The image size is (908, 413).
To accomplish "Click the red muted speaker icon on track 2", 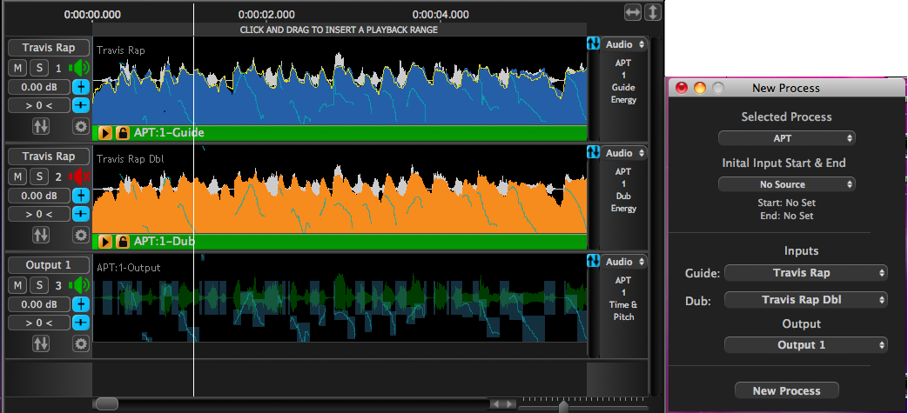I will 80,177.
